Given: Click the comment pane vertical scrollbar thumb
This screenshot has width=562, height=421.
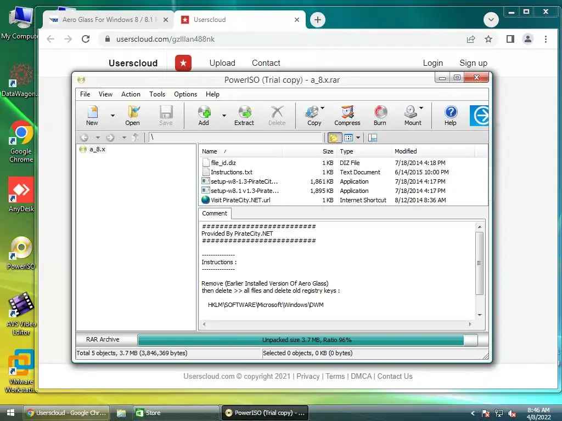Looking at the screenshot, I should [x=479, y=263].
